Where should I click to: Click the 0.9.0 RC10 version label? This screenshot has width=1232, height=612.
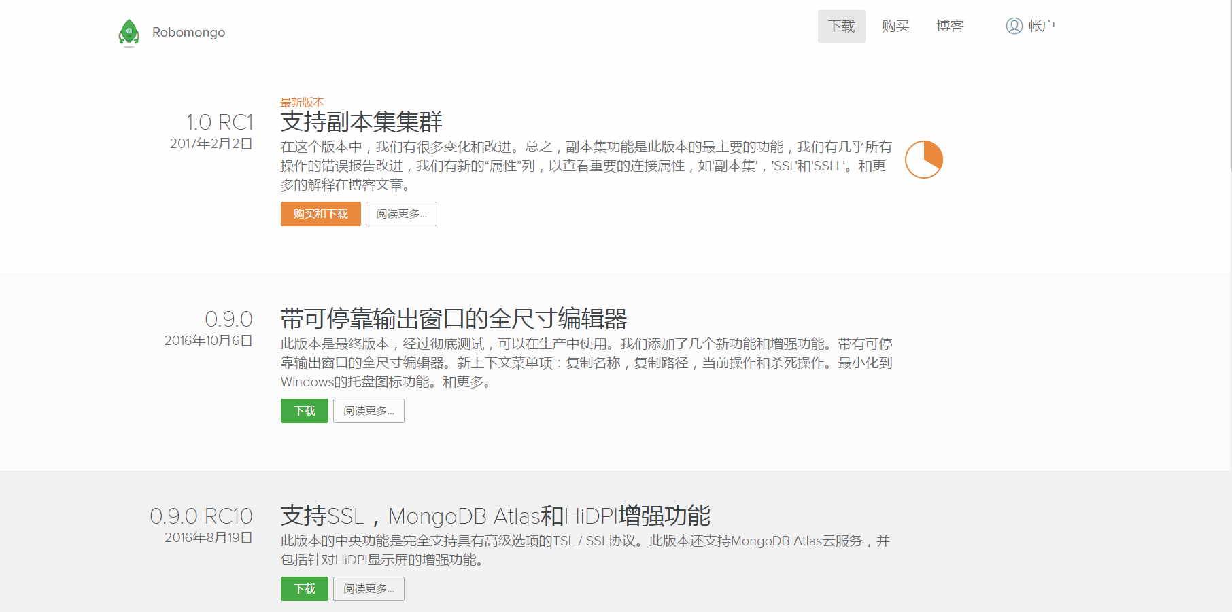201,516
